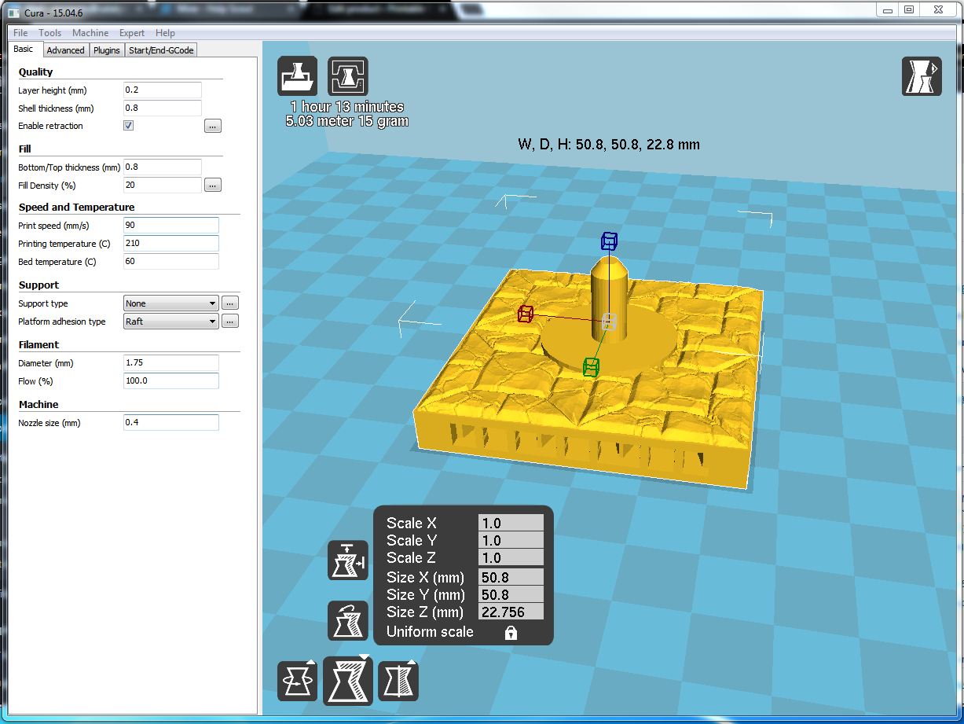Viewport: 964px width, 724px height.
Task: Click the Layer height input field
Action: click(x=163, y=90)
